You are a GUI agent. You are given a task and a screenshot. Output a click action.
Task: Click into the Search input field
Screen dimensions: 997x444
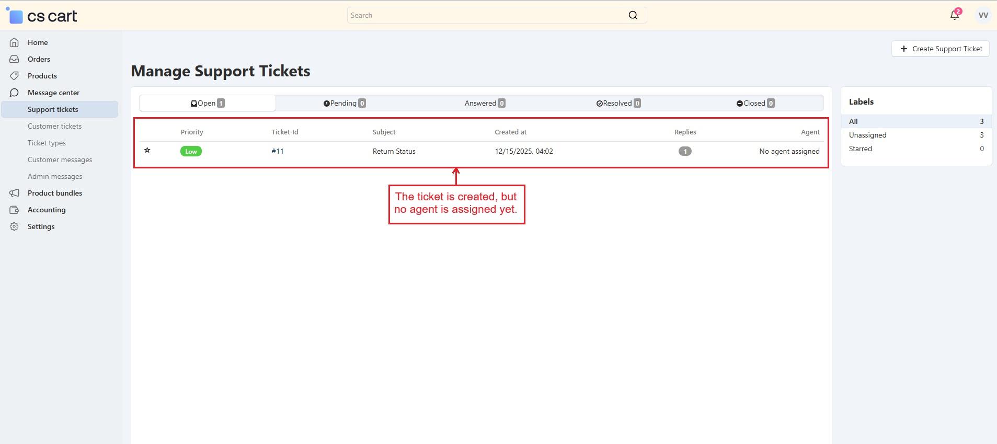[486, 15]
